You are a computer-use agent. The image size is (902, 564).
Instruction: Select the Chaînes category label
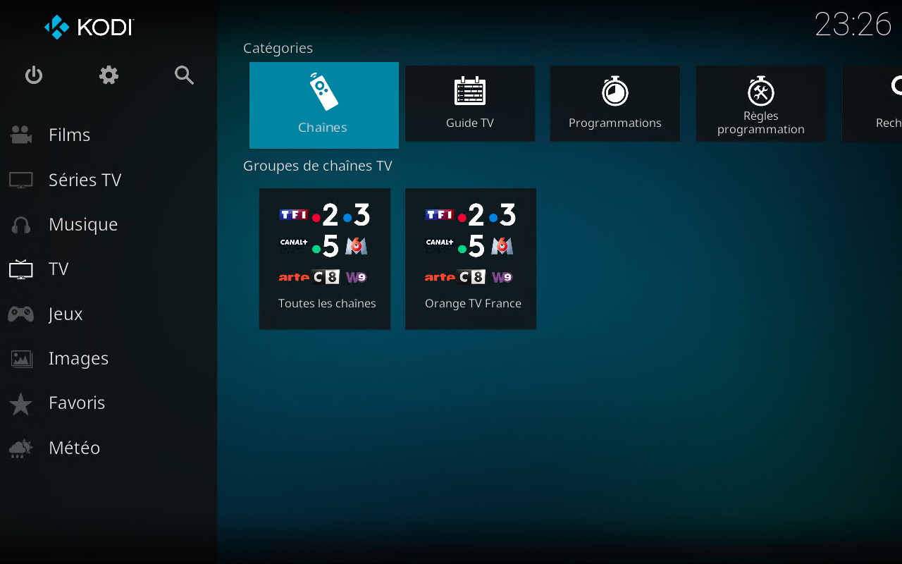[323, 128]
